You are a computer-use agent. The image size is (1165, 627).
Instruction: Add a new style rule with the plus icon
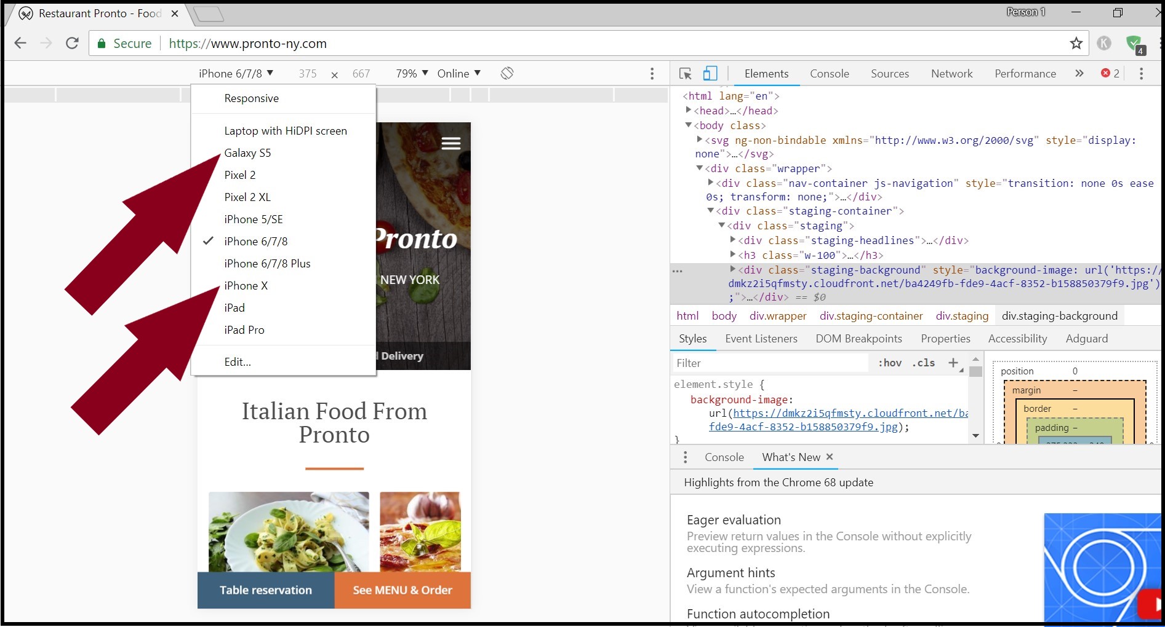pyautogui.click(x=953, y=363)
